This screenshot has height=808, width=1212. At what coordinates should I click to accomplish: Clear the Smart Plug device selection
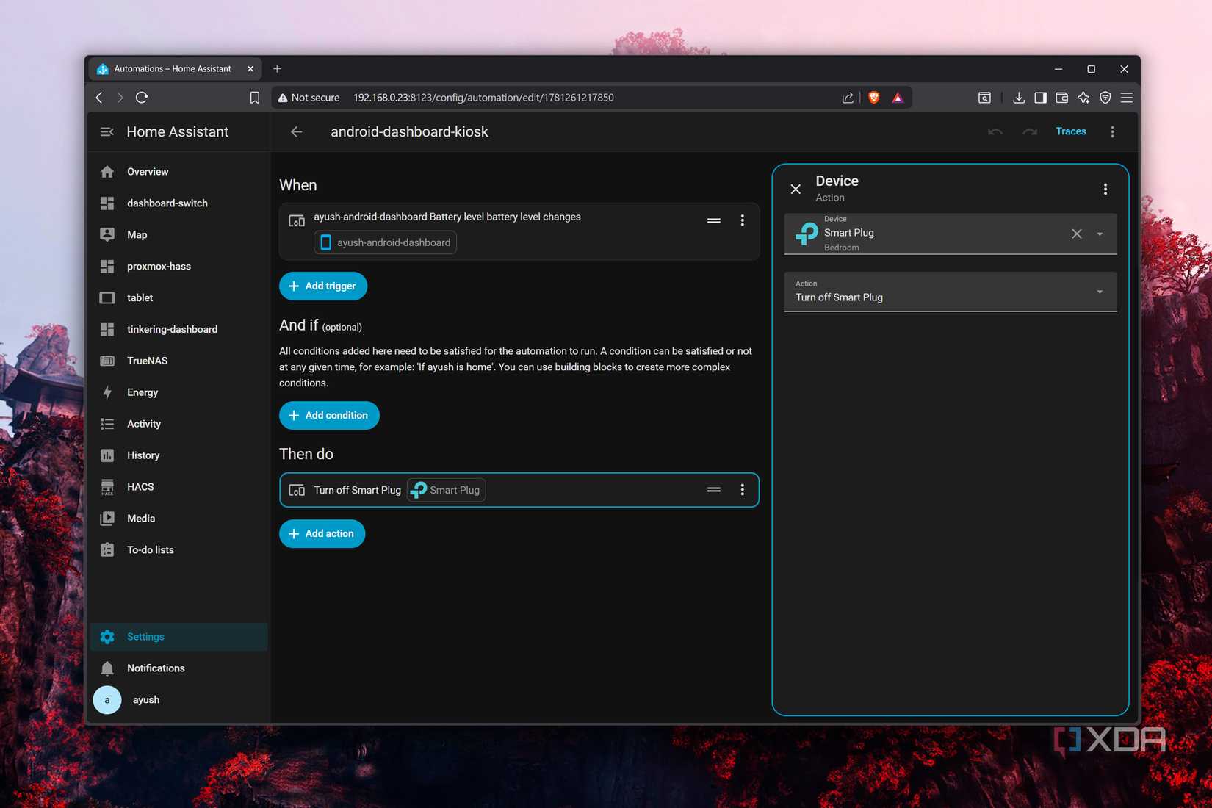click(1077, 234)
